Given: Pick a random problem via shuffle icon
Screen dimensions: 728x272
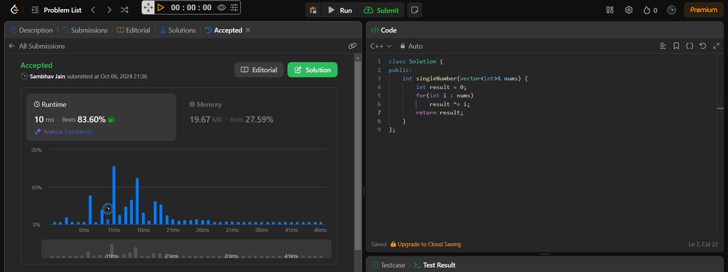Looking at the screenshot, I should (x=124, y=10).
